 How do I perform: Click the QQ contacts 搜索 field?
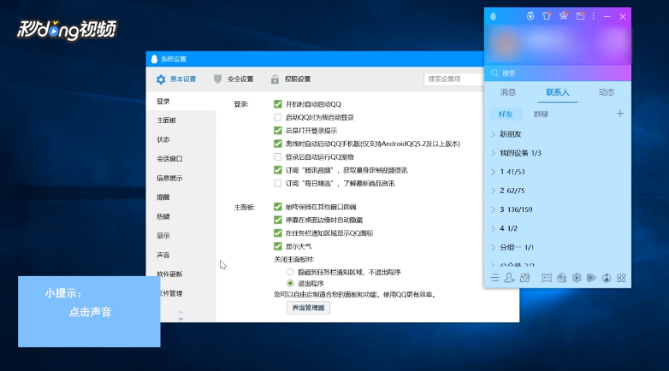click(x=558, y=73)
